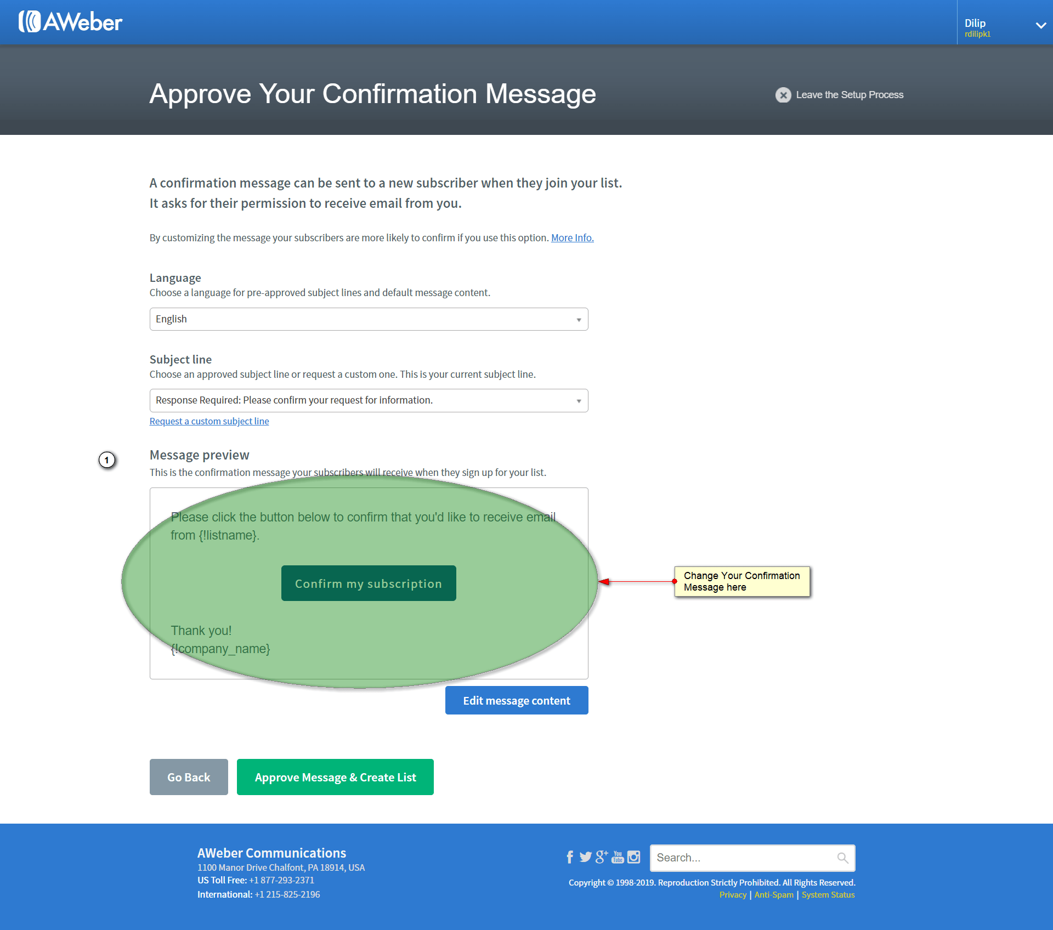This screenshot has width=1053, height=930.
Task: Click the X icon beside Leave Setup
Action: pyautogui.click(x=783, y=95)
